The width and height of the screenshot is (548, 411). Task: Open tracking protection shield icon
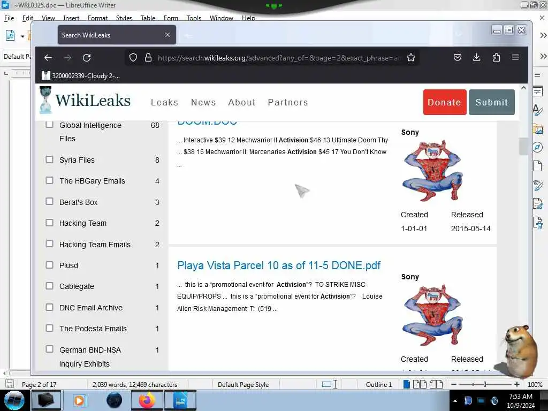point(133,57)
